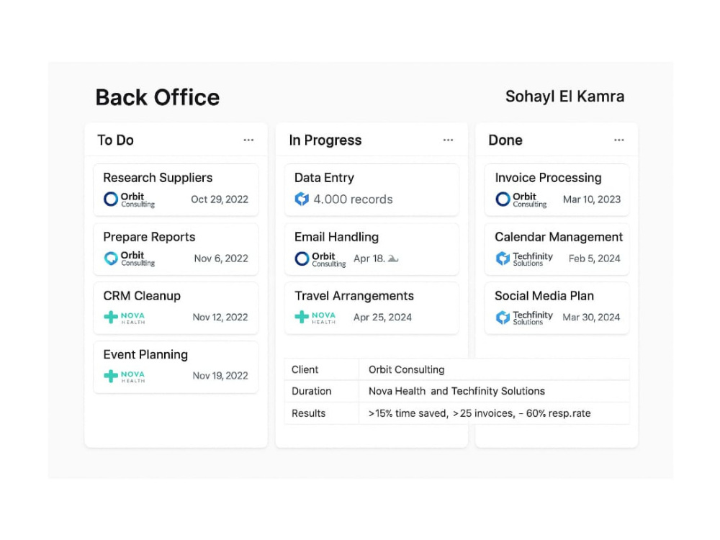Click the Duration row label

pyautogui.click(x=311, y=391)
